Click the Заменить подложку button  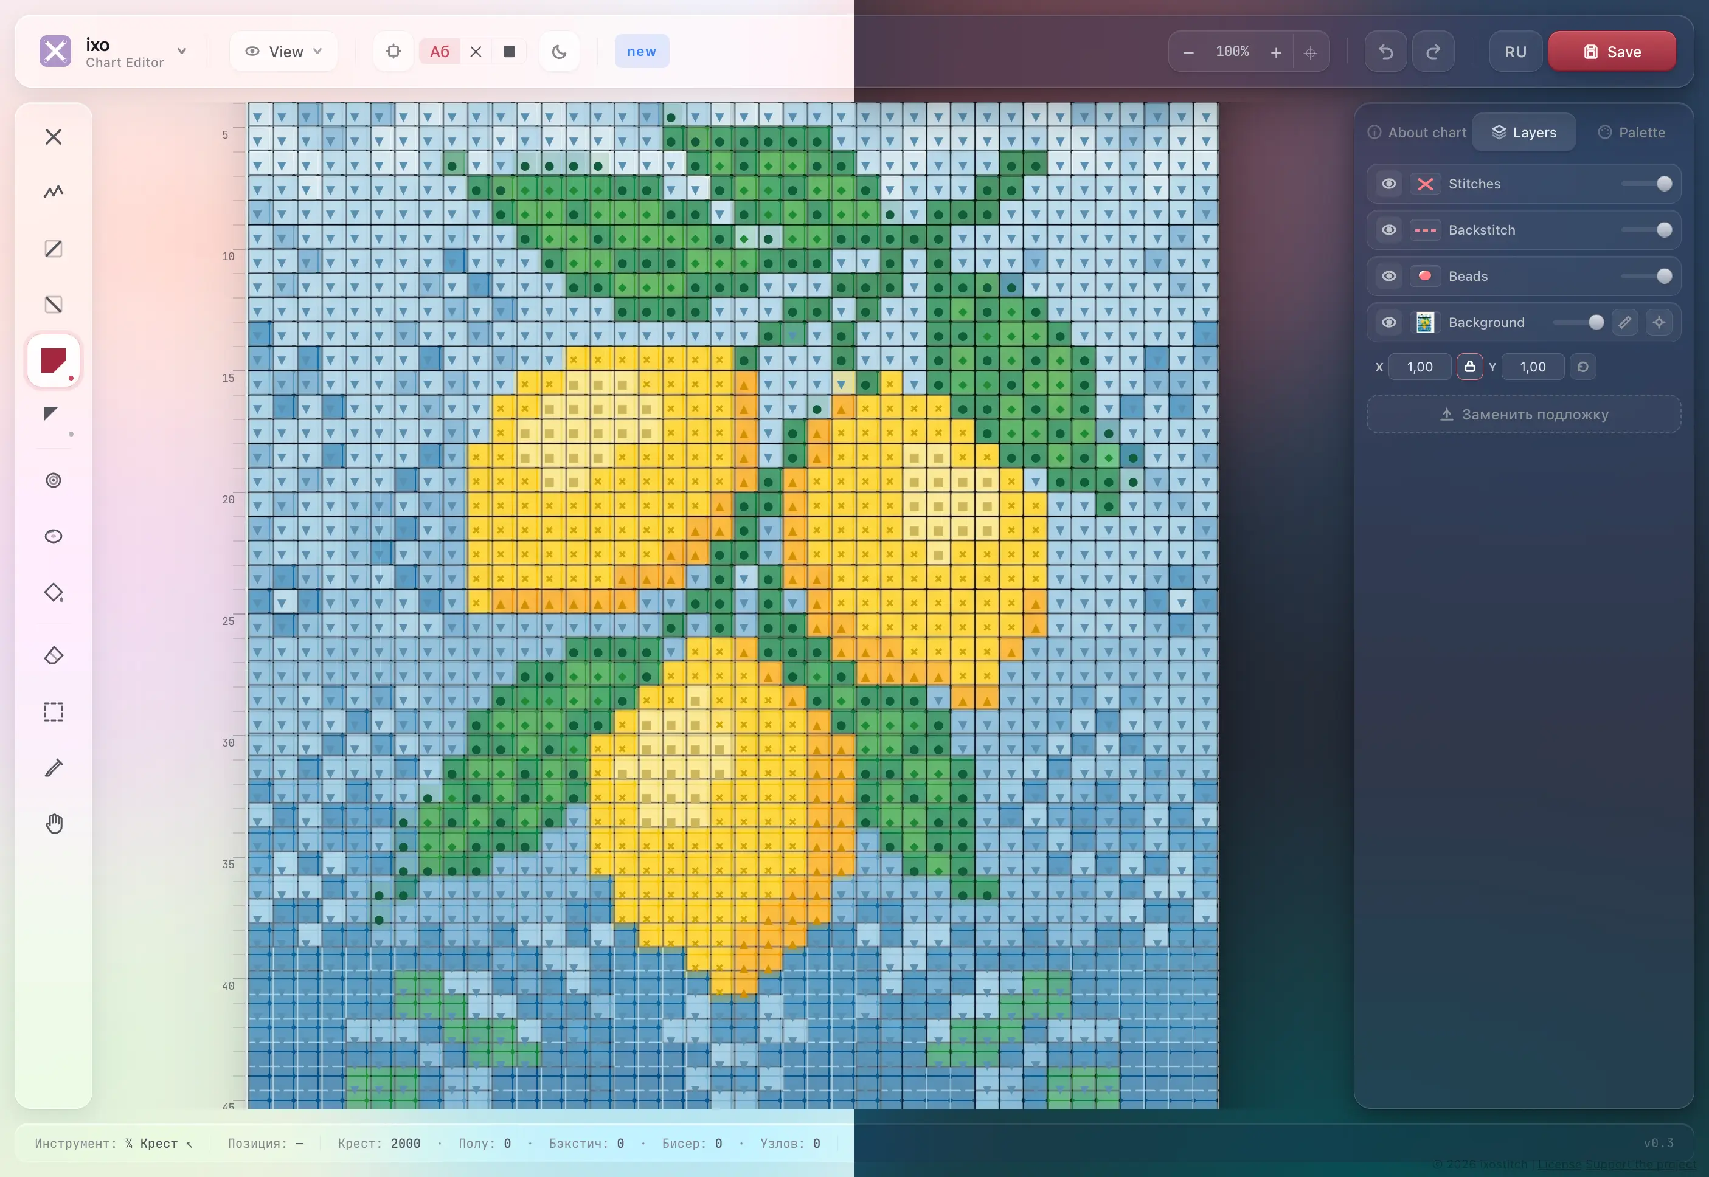point(1524,415)
